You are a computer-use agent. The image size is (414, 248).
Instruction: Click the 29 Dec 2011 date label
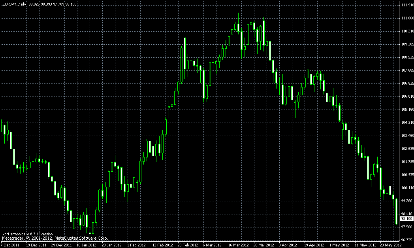tap(62, 245)
